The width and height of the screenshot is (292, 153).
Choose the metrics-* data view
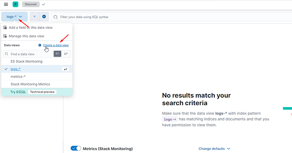[37, 76]
